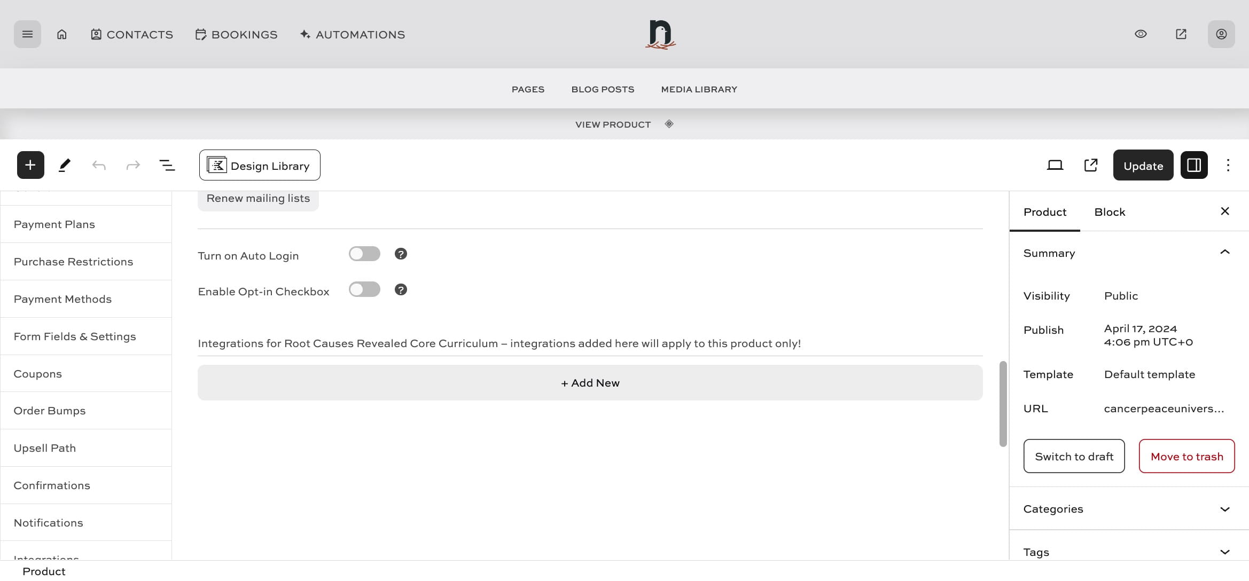The width and height of the screenshot is (1249, 581).
Task: Click the block inserter plus button
Action: pos(30,165)
